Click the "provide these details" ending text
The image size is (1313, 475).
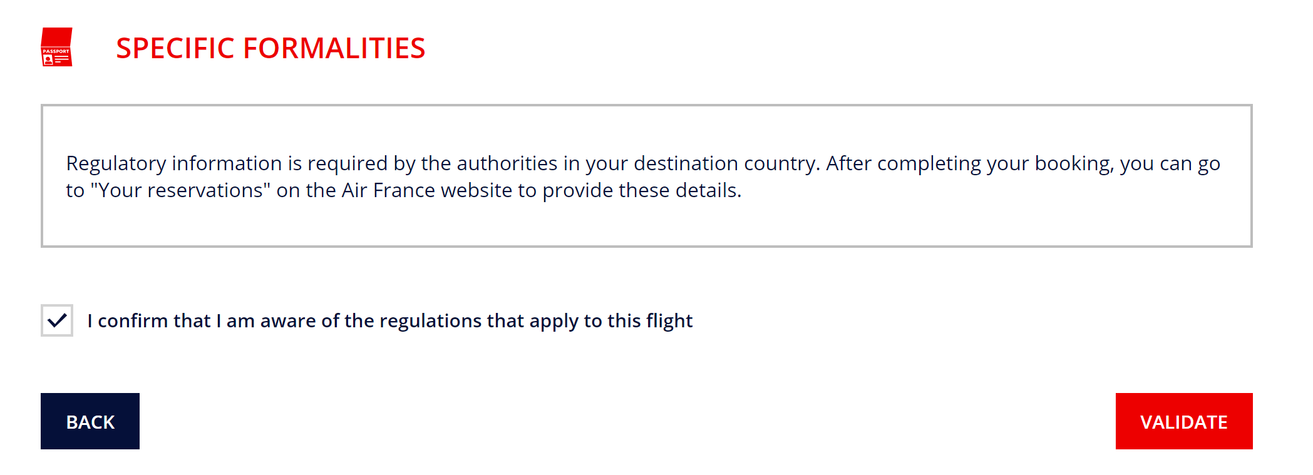(x=642, y=190)
